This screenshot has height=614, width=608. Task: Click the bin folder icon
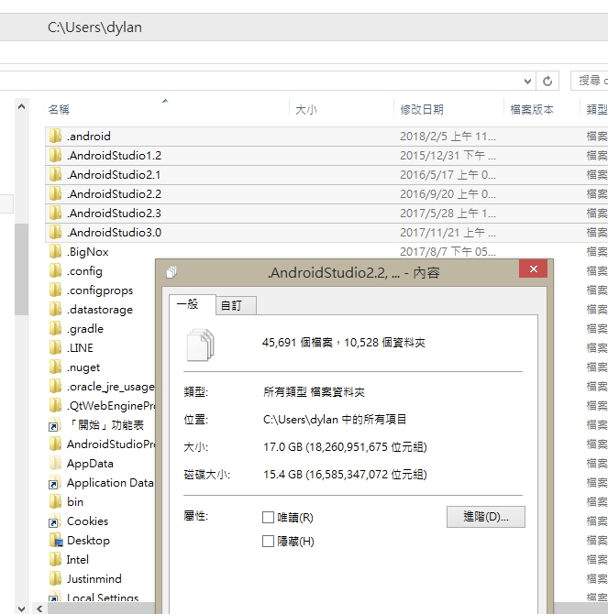[x=55, y=501]
